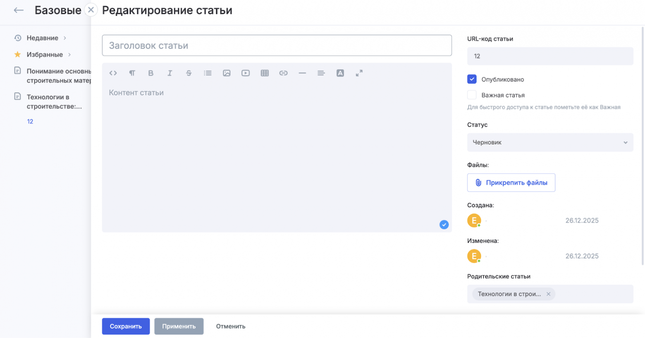Open the Статус dropdown showing Черновик
645x338 pixels.
[550, 142]
